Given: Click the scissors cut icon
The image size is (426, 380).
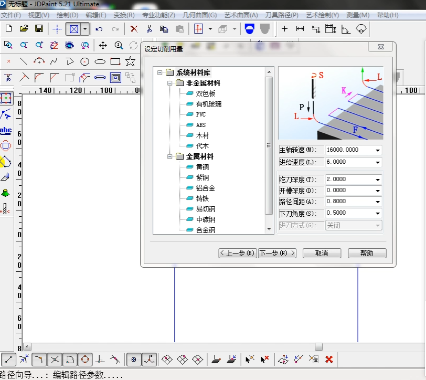Looking at the screenshot, I should 149,28.
